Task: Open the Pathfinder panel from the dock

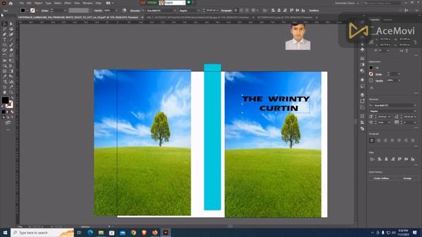Action: pyautogui.click(x=362, y=128)
